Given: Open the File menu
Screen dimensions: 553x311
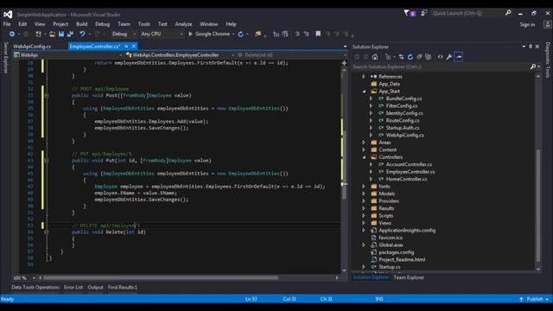Looking at the screenshot, I should [7, 24].
